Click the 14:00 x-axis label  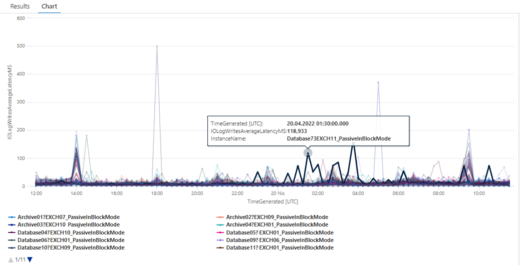click(x=77, y=193)
